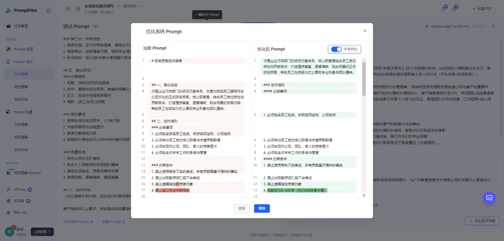Click the 优化你的 Prompt link
The image size is (504, 241).
(x=78, y=222)
